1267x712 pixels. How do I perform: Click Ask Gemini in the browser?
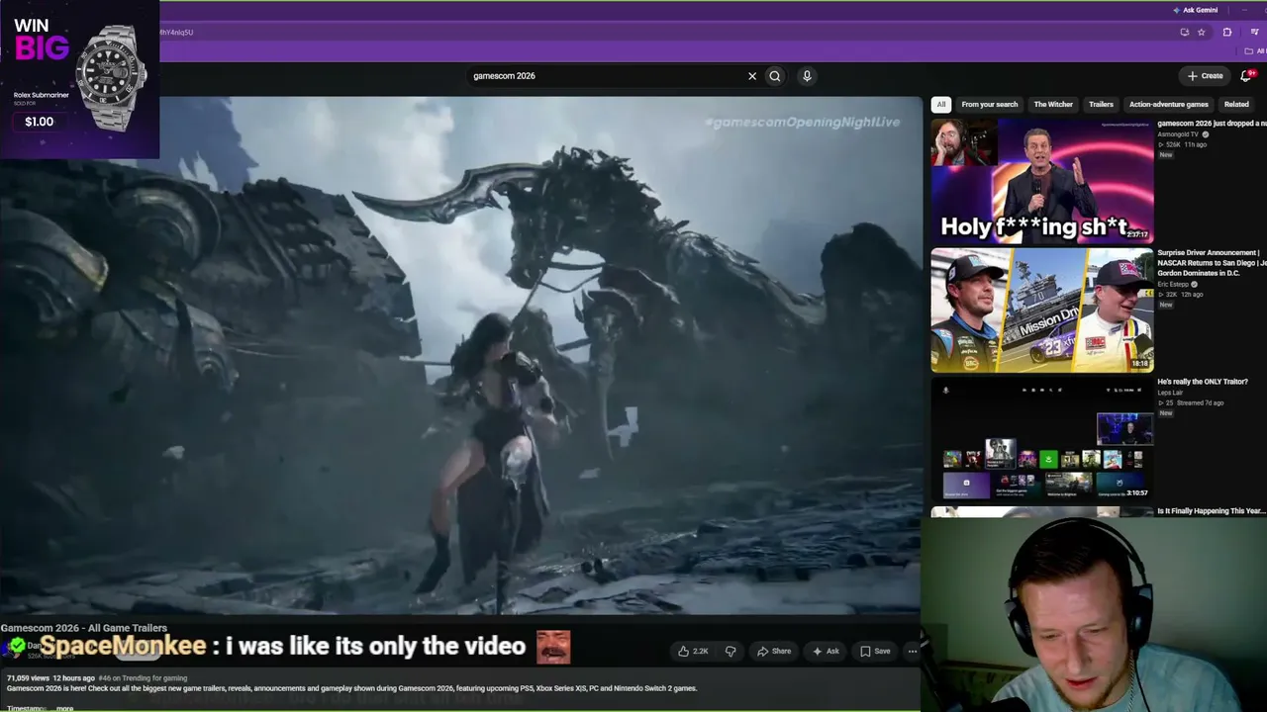click(x=1195, y=10)
